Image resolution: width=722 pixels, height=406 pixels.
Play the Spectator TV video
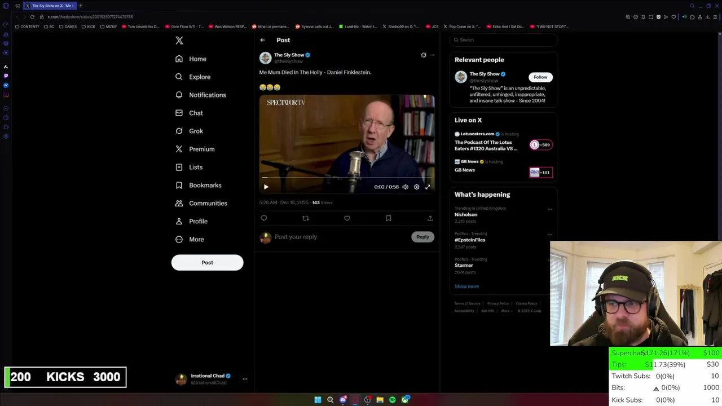[x=266, y=187]
